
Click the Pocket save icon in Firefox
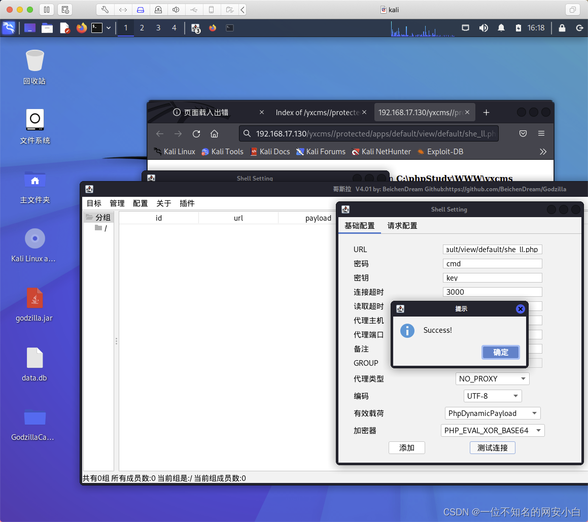point(523,133)
